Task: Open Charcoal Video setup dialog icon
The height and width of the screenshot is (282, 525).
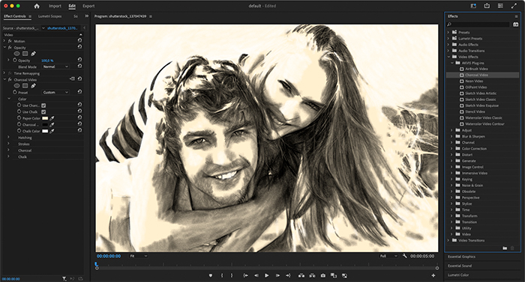Action: (x=72, y=79)
